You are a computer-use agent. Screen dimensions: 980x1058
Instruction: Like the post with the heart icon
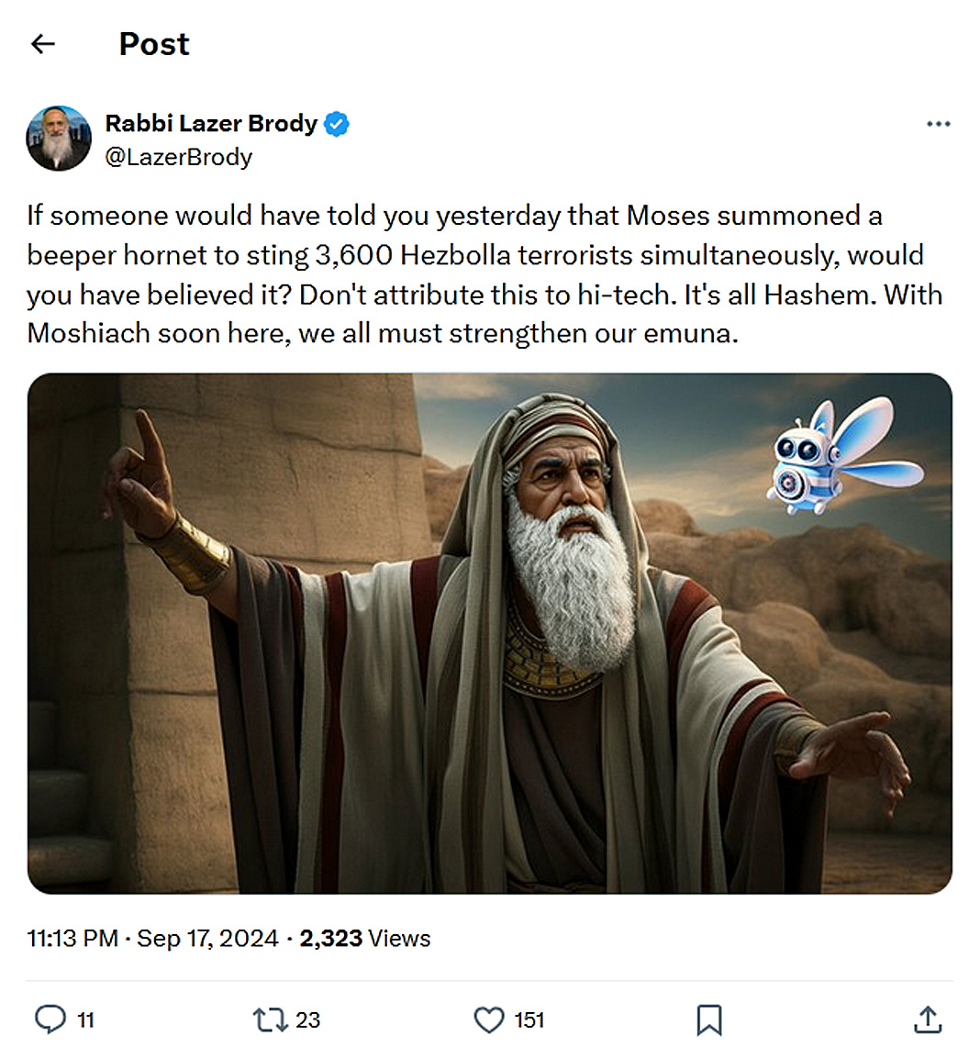coord(489,1019)
